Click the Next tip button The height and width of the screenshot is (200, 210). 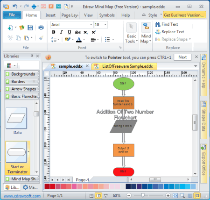[x=182, y=57]
